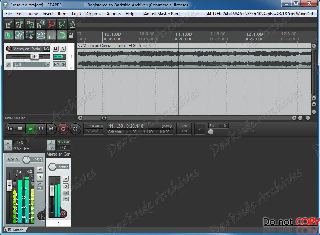
Task: Open Global Auto NONE mode selector
Action: [x=94, y=131]
